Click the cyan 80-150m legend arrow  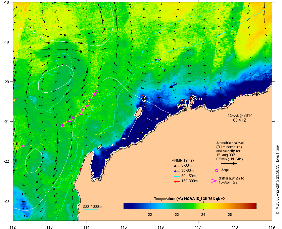[177, 176]
